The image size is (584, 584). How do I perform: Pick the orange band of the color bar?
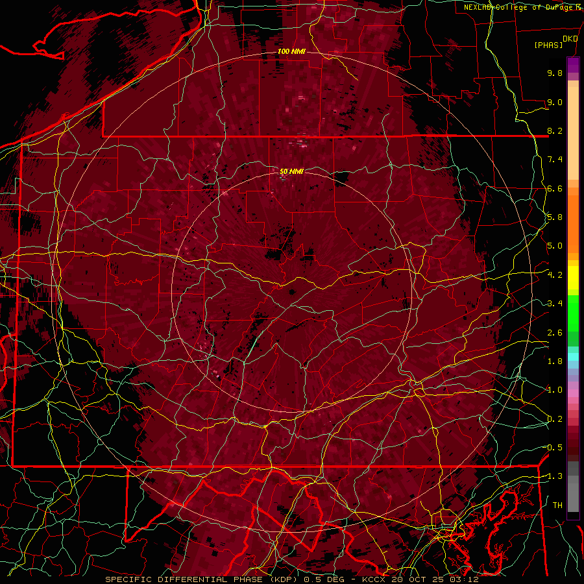(573, 223)
